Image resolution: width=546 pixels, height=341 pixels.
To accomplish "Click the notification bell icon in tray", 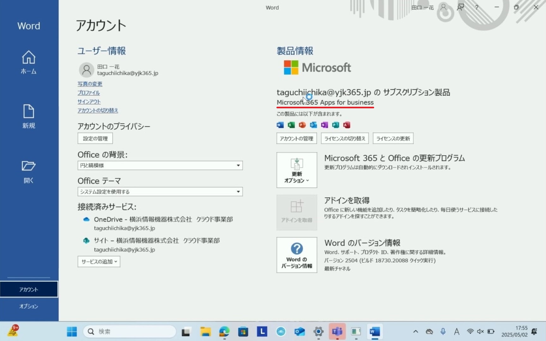I will (x=535, y=332).
